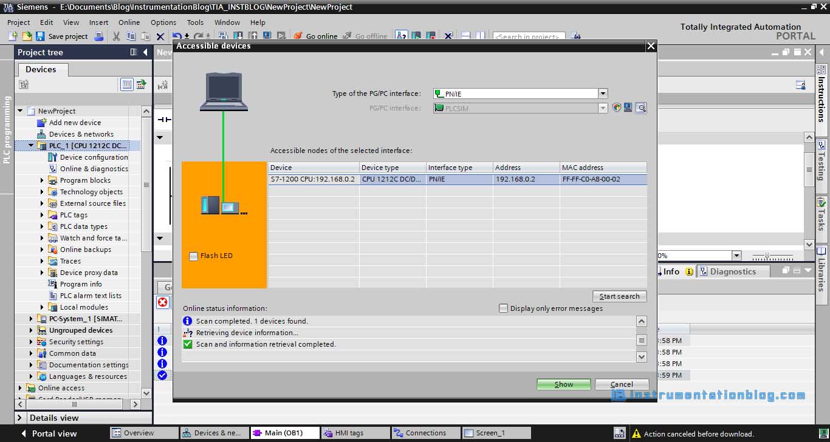830x442 pixels.
Task: Open the PLC programming vertical side tab
Action: point(7,129)
